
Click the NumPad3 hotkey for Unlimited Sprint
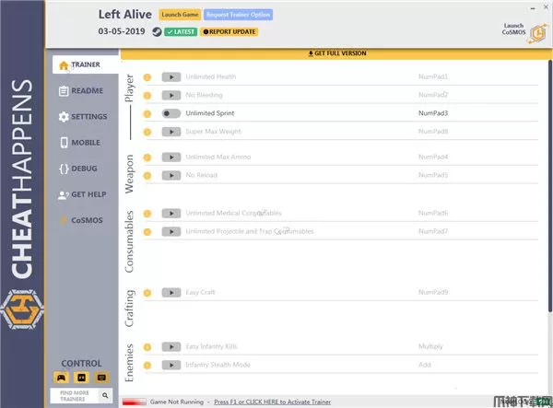coord(433,113)
